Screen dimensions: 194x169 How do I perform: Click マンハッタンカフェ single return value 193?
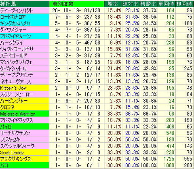[x=170, y=62]
